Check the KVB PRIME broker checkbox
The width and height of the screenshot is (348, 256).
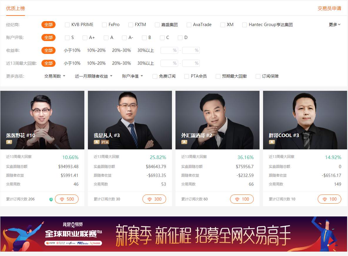click(67, 25)
